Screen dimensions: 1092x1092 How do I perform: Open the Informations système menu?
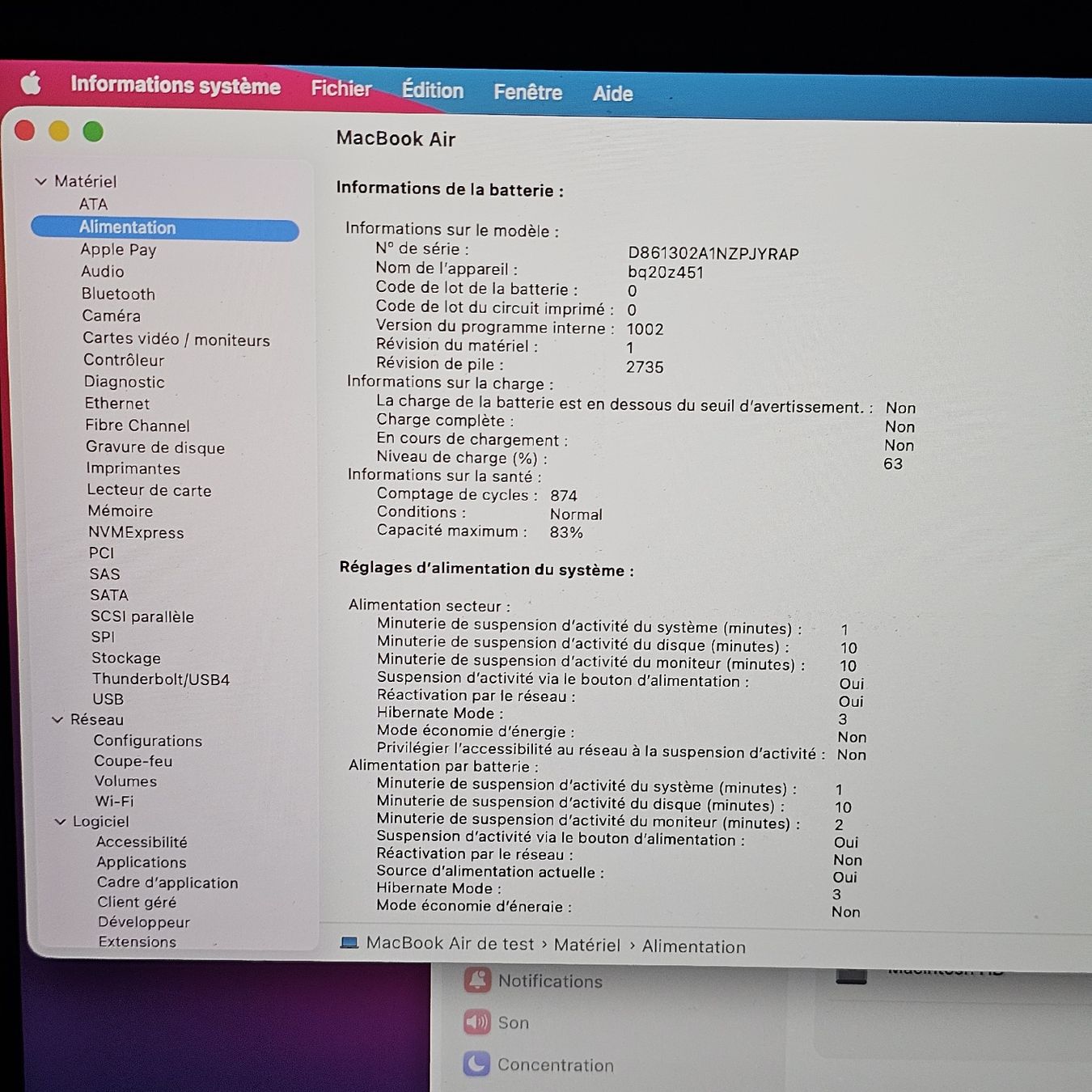[176, 85]
